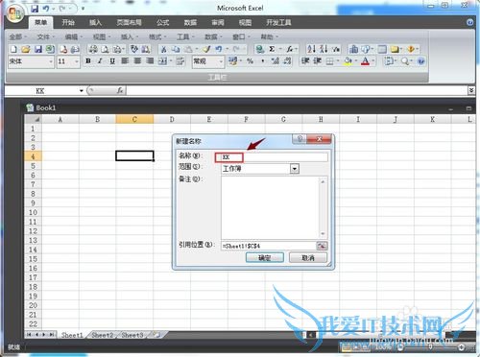Open the 全部 classic menu
480x357 pixels.
click(x=17, y=36)
